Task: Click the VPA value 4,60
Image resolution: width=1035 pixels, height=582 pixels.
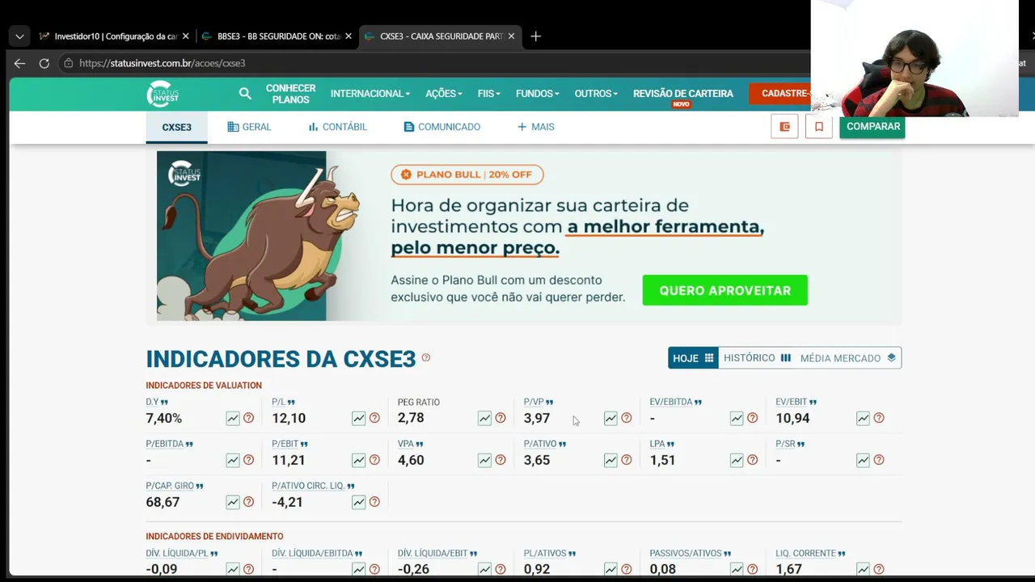Action: click(411, 460)
